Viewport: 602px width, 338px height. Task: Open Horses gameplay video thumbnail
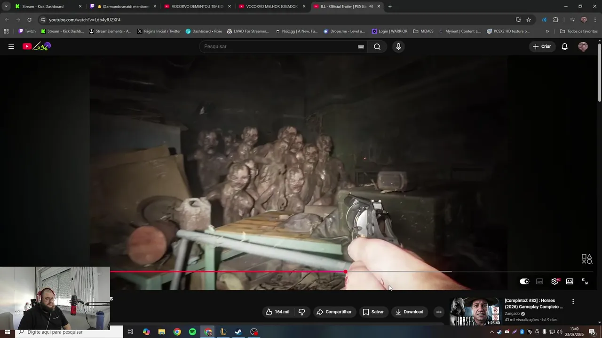pos(475,311)
